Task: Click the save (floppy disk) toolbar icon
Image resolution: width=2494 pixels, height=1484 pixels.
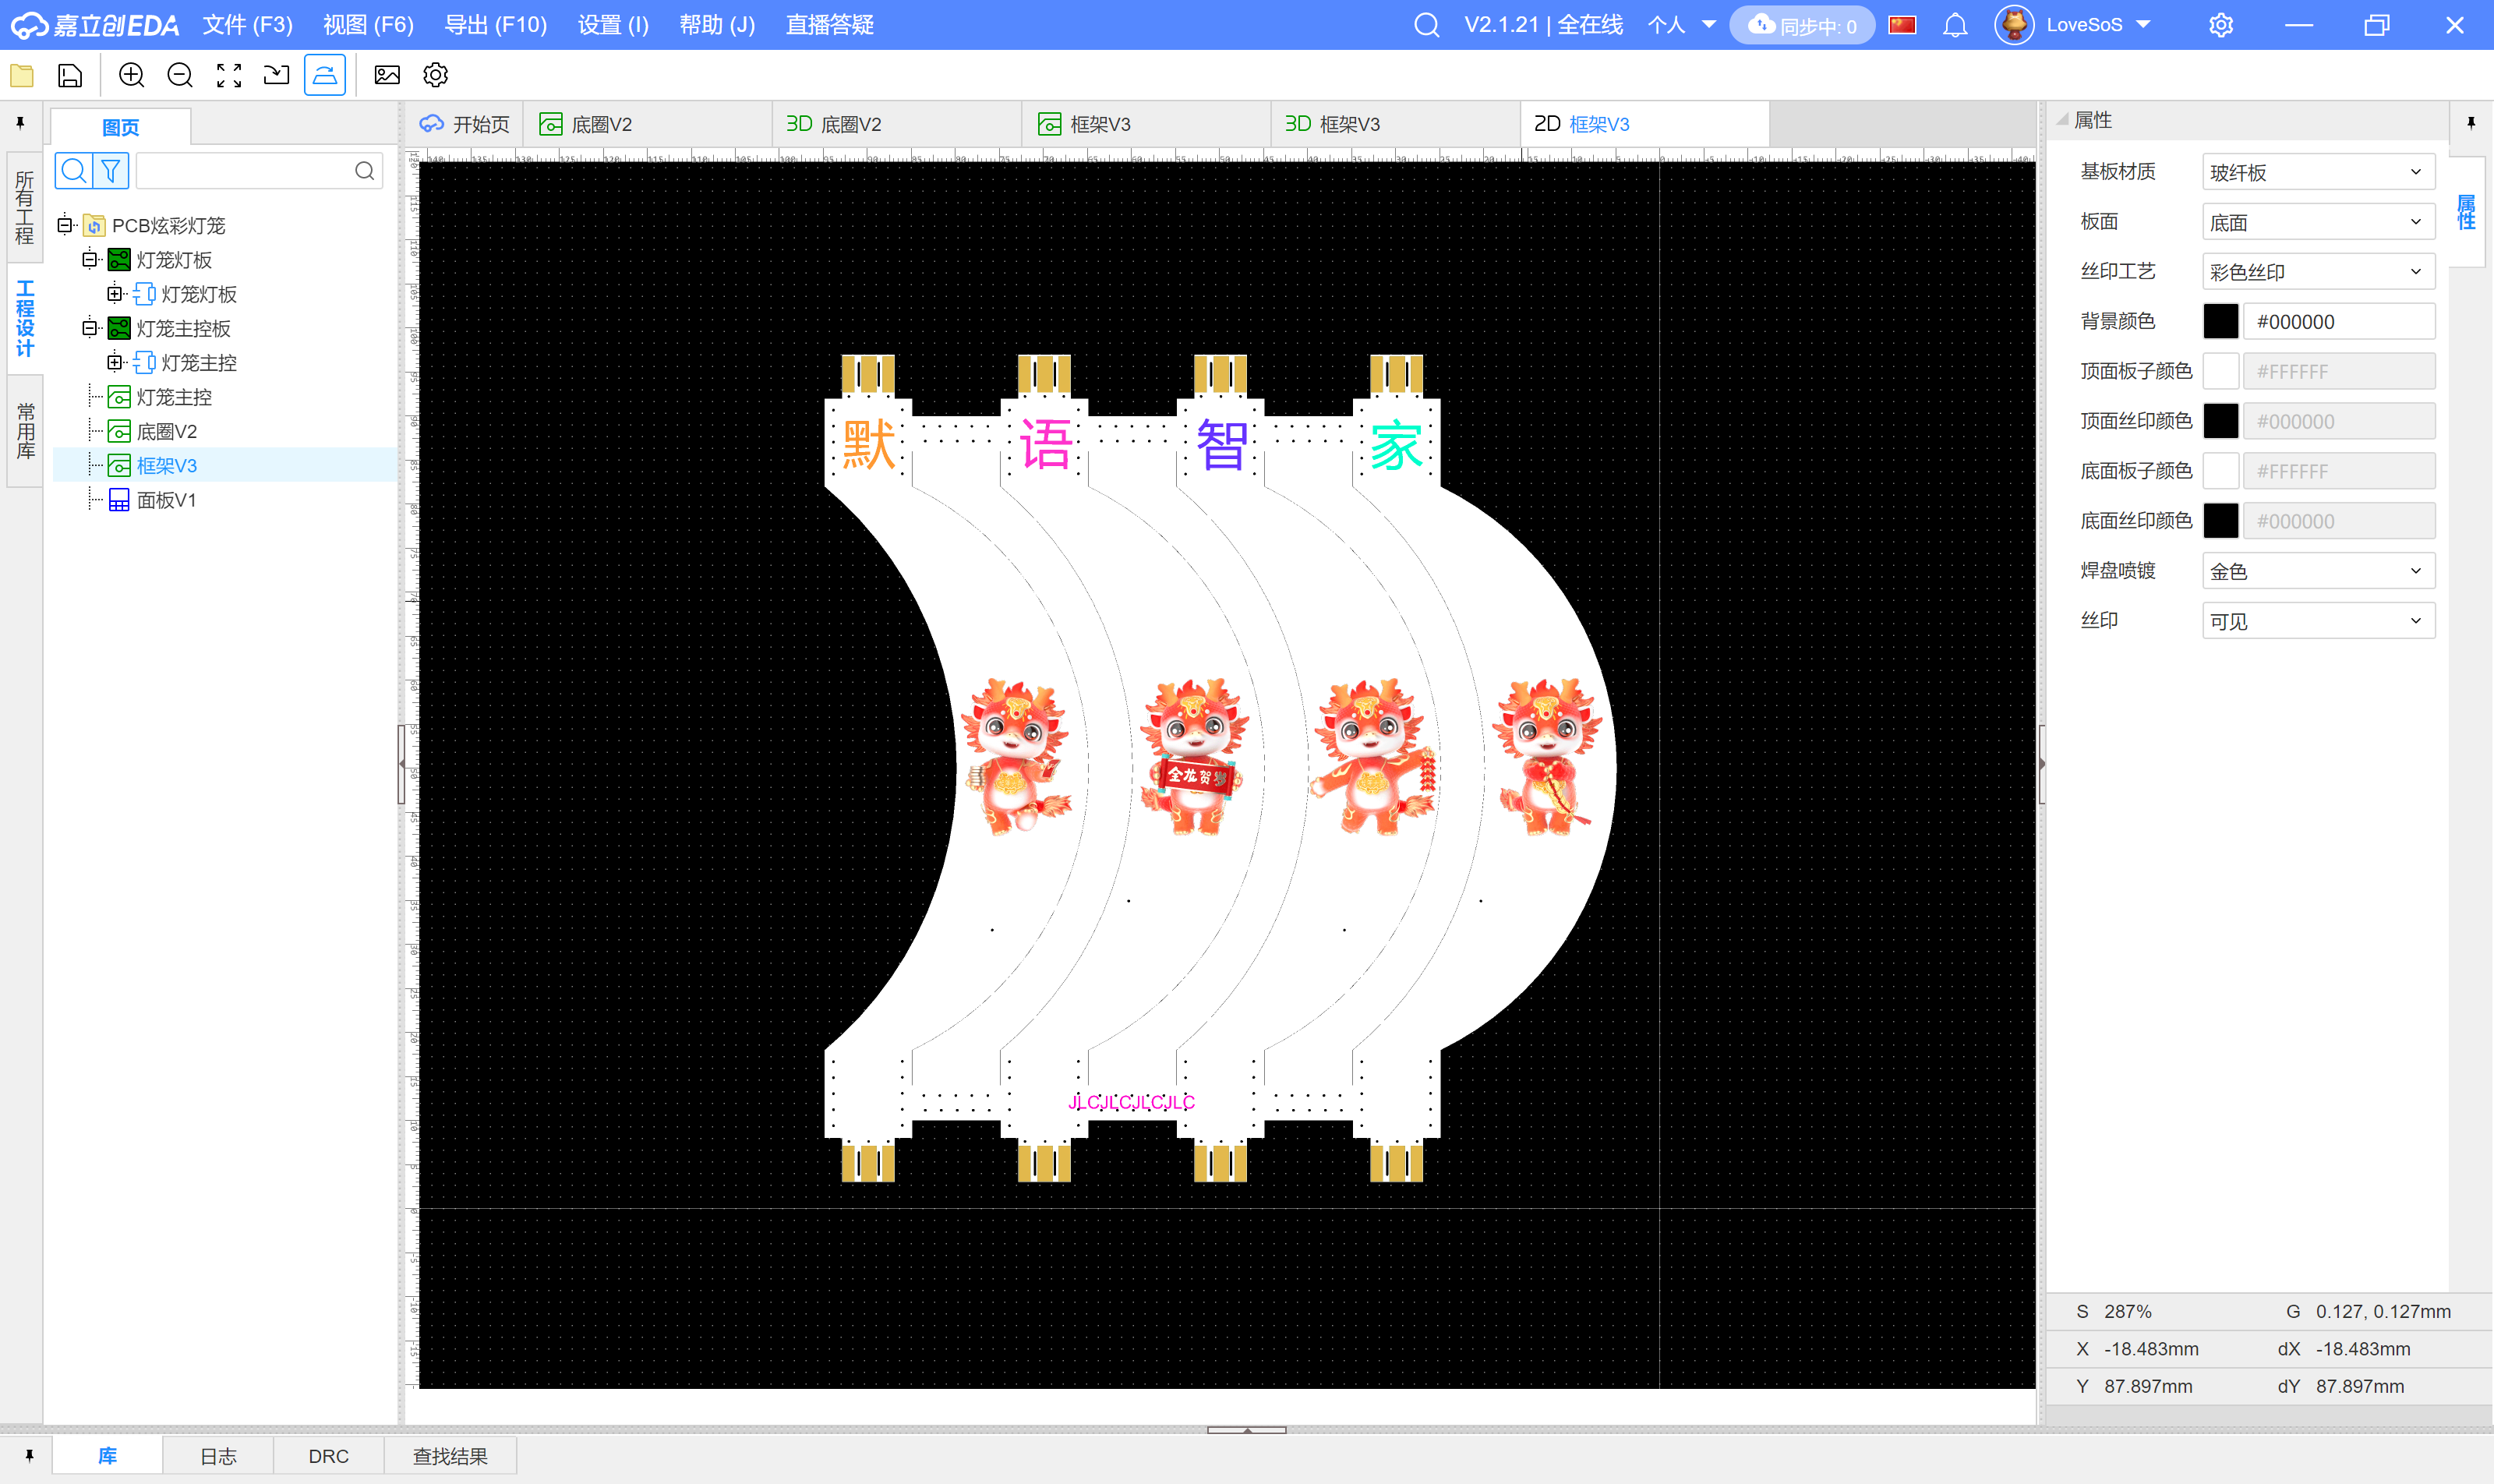Action: pos(70,76)
